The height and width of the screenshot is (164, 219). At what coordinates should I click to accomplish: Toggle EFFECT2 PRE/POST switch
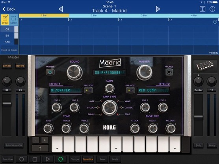130,90
